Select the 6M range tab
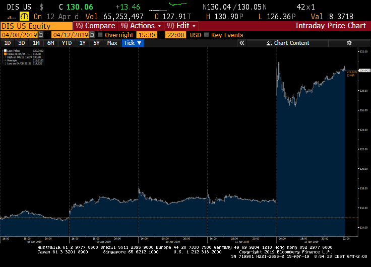The width and height of the screenshot is (371, 267). (x=50, y=43)
